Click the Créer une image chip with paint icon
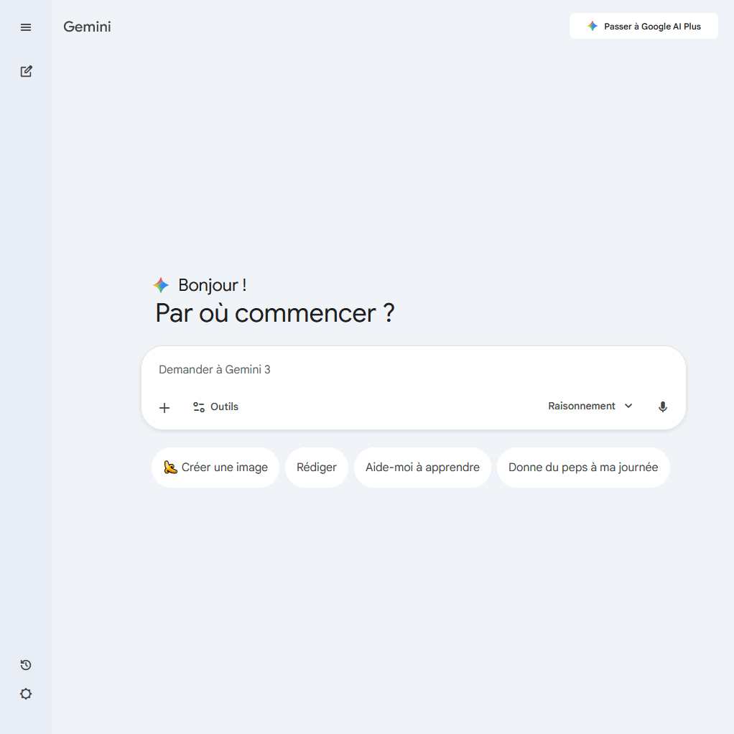The height and width of the screenshot is (734, 734). tap(215, 467)
